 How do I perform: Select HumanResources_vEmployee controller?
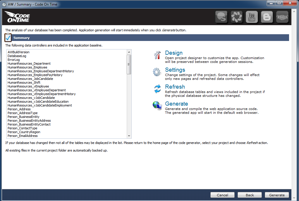click(28, 86)
